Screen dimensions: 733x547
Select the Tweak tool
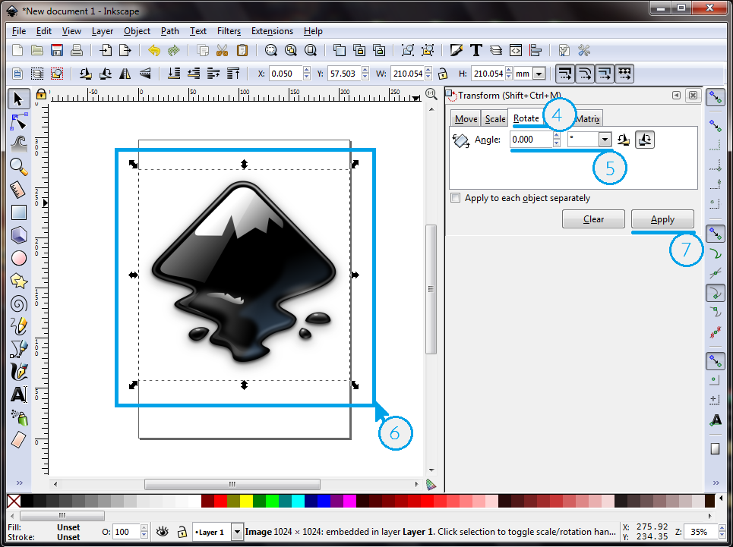[x=19, y=144]
